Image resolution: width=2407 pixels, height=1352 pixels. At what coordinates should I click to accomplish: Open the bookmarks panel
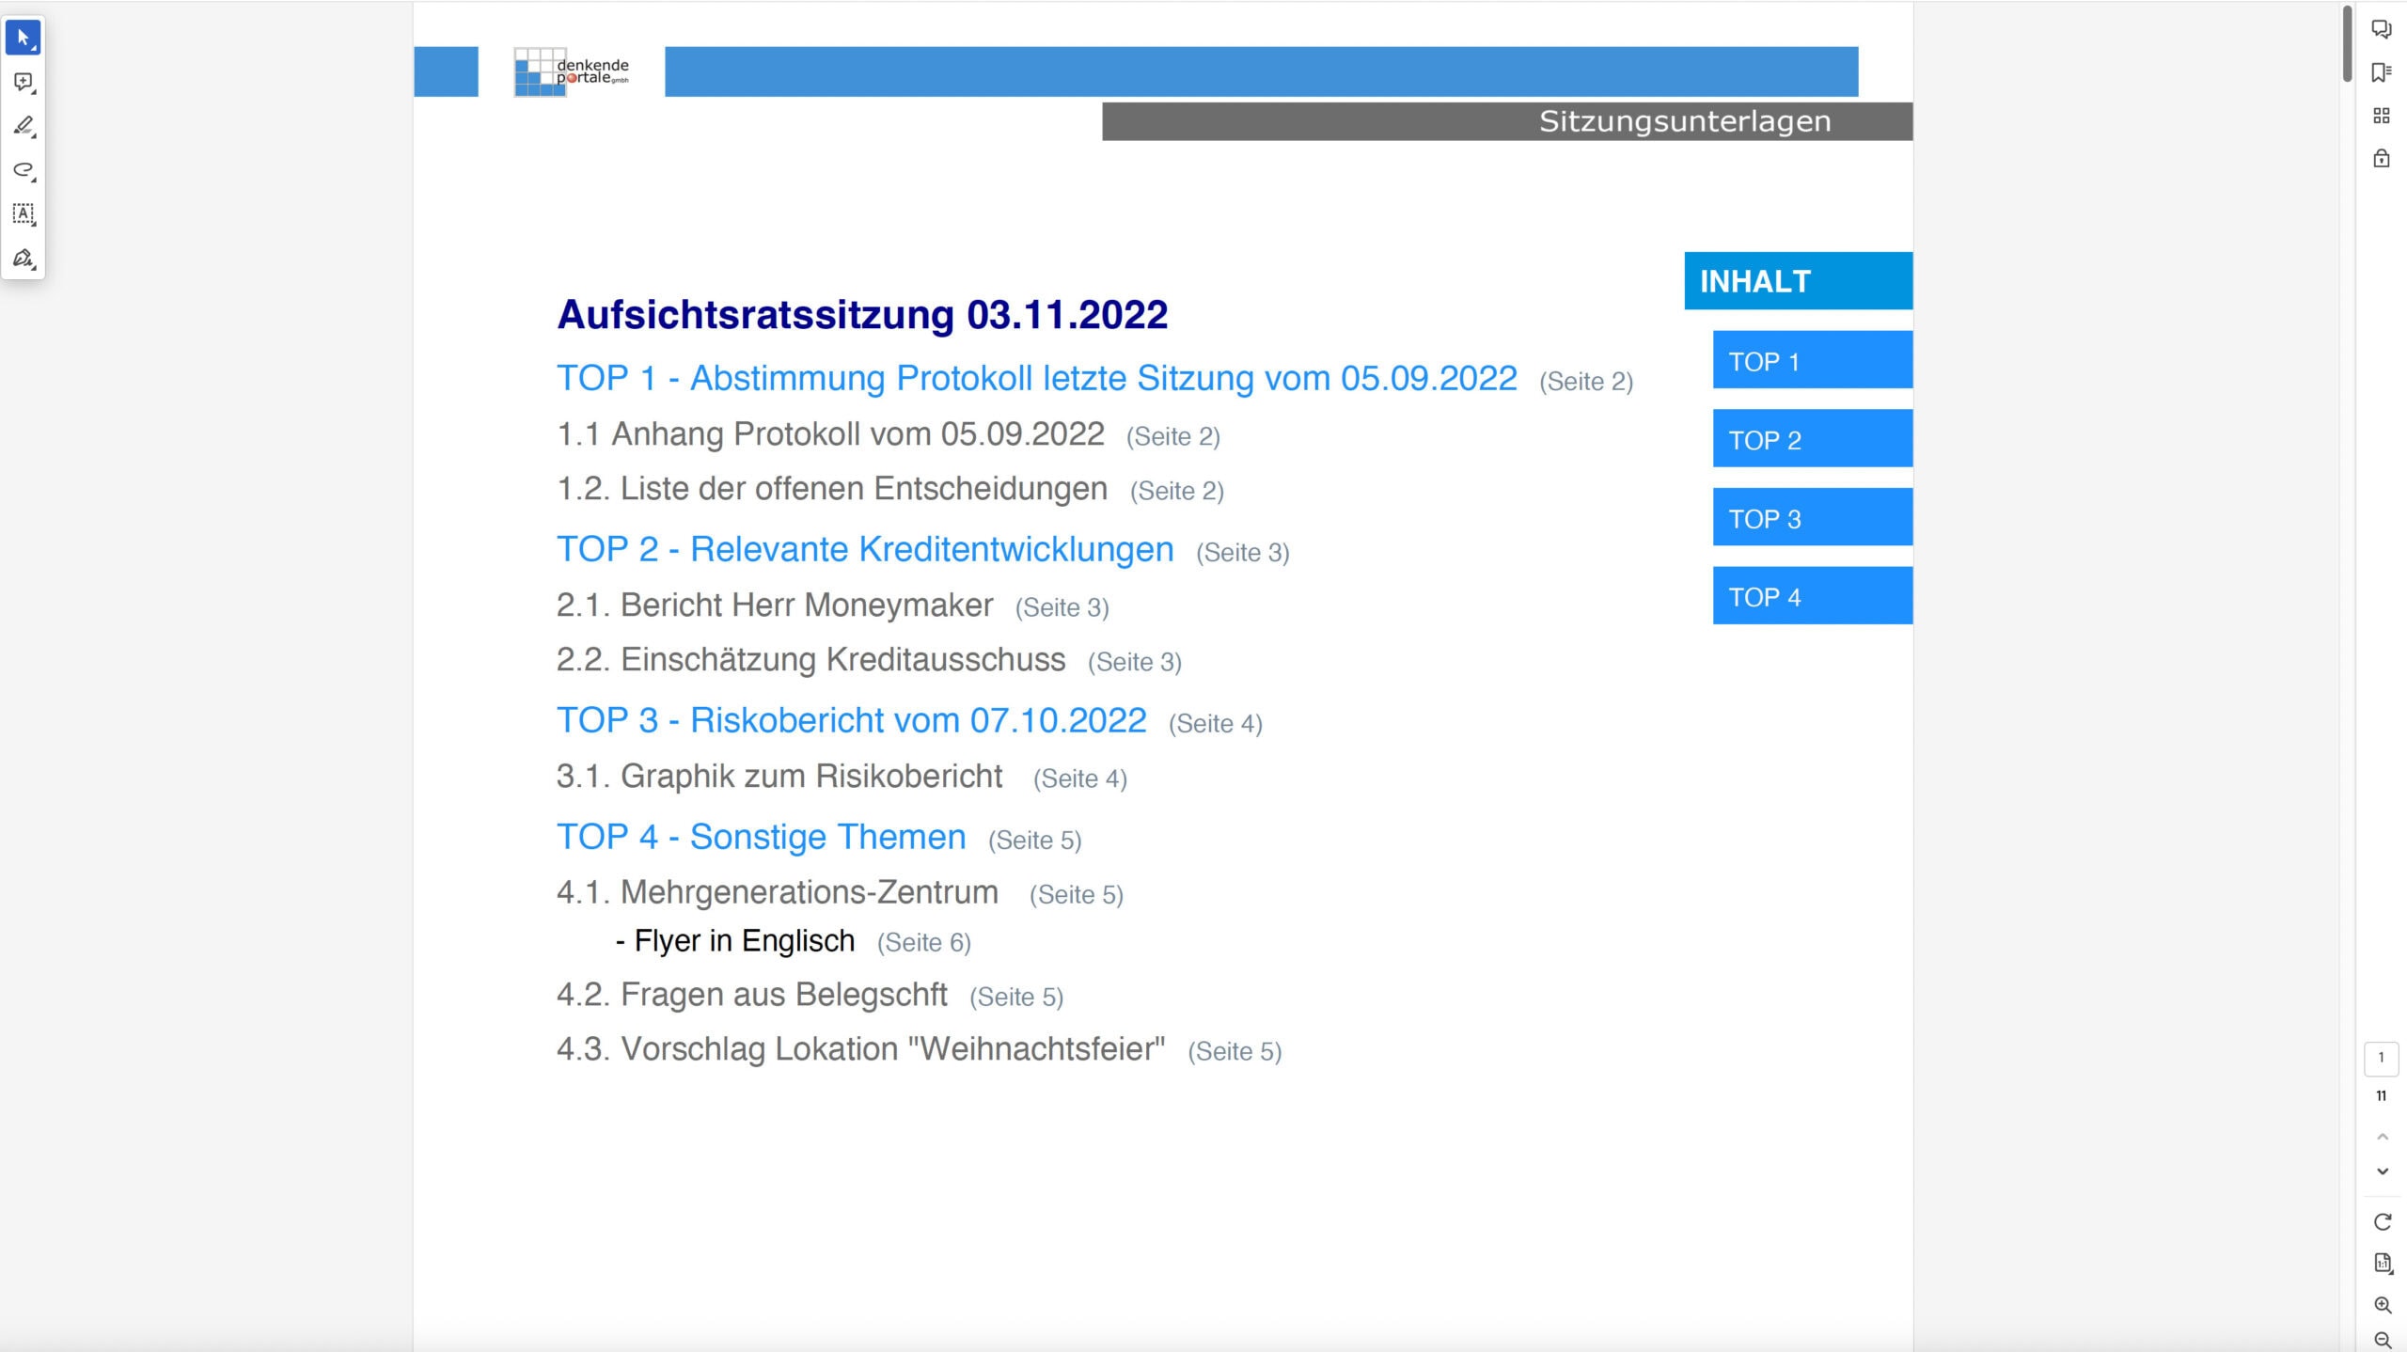click(2383, 71)
